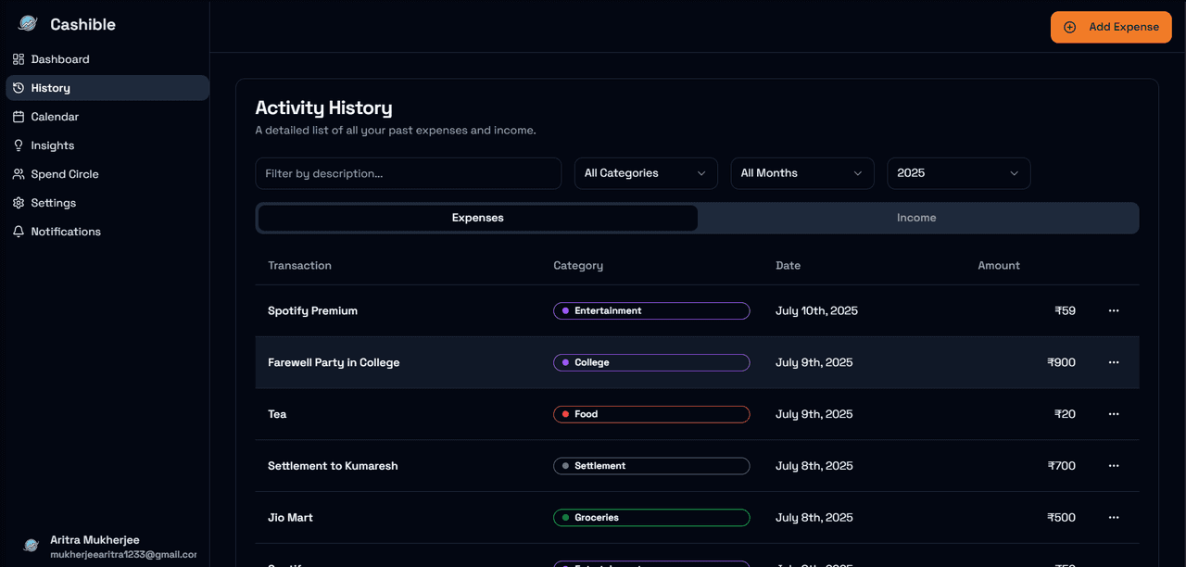Open the Aritra Mukherjee profile avatar
Screen dimensions: 1186x567
click(31, 546)
